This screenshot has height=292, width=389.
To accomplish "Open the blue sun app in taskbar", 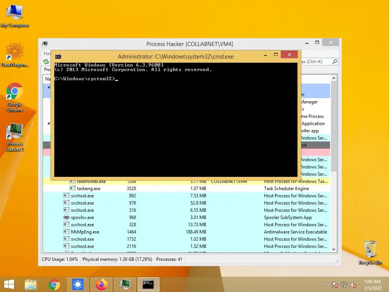I will tap(77, 284).
